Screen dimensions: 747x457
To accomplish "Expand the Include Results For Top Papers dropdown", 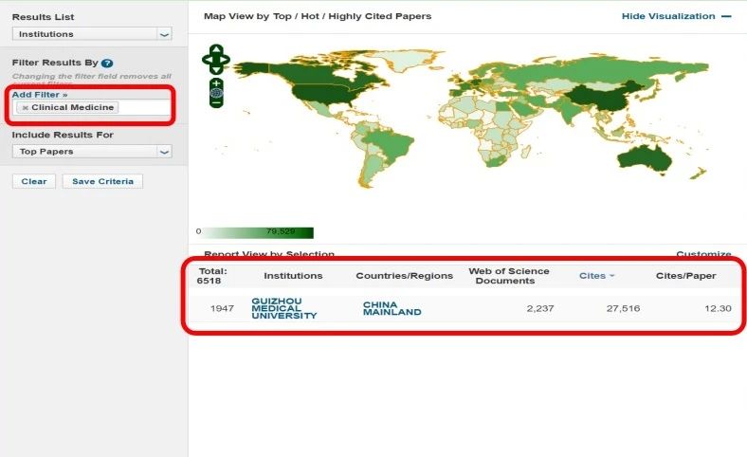I will pos(164,152).
